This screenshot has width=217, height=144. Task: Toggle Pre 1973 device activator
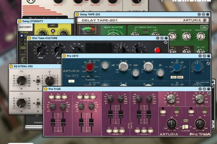[64, 56]
